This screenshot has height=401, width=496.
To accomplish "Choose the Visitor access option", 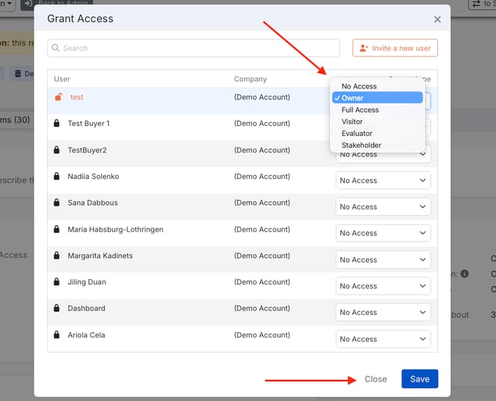I will tap(352, 122).
